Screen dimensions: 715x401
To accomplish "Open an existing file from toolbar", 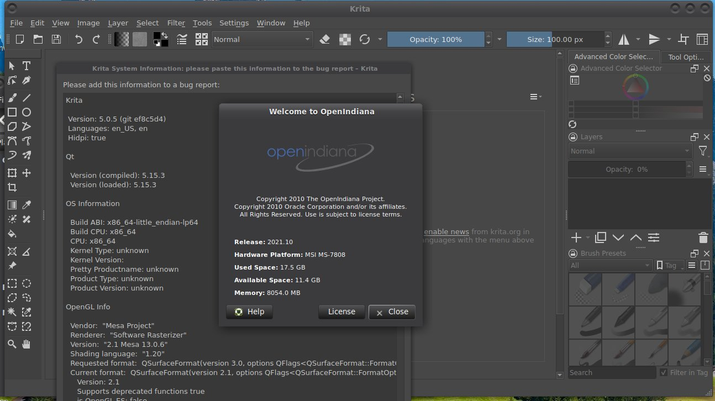I will click(38, 39).
